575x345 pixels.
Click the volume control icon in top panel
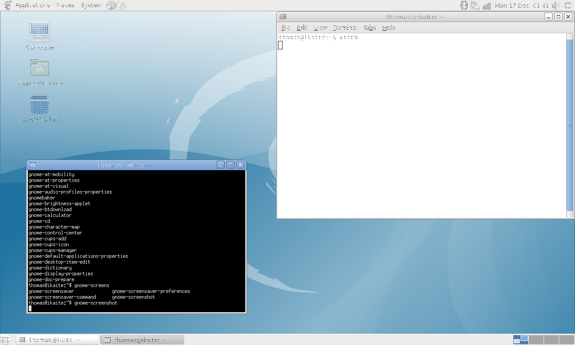pos(555,5)
